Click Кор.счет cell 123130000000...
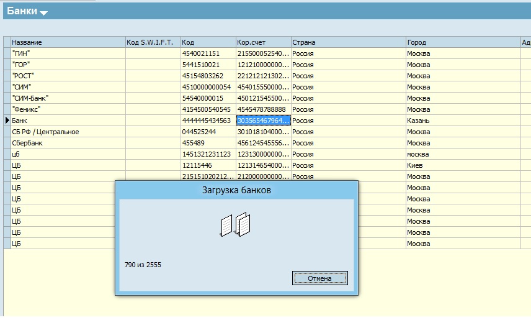Image resolution: width=531 pixels, height=320 pixels. (264, 154)
